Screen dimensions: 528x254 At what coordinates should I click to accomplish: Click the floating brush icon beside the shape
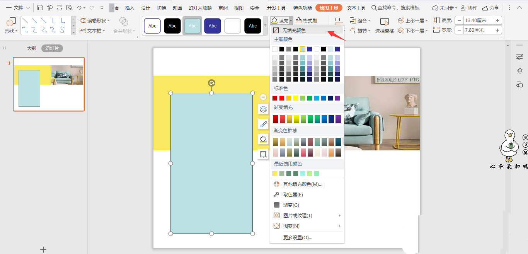pyautogui.click(x=263, y=124)
